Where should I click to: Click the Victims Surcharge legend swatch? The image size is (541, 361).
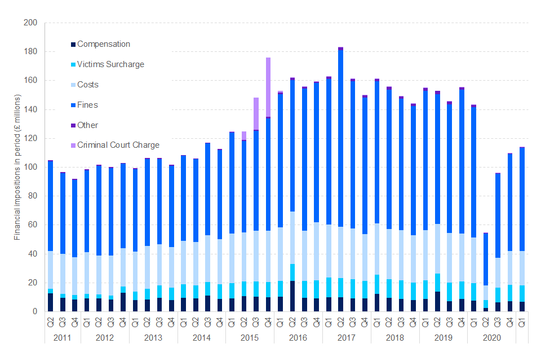[73, 65]
